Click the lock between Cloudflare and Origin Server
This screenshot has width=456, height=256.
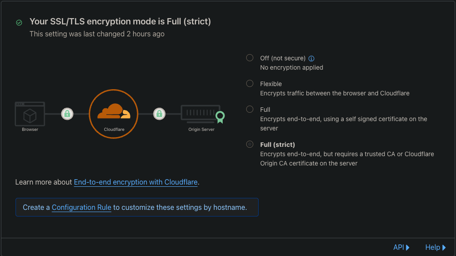click(159, 114)
